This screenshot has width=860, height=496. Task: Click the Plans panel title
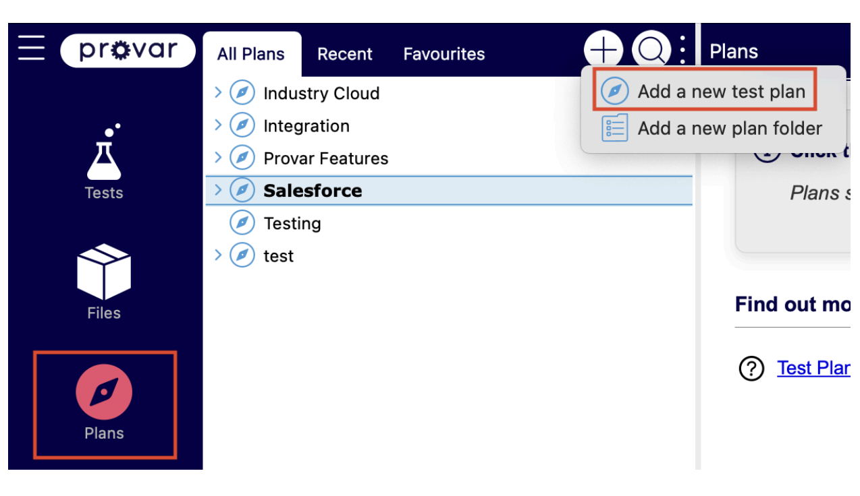click(x=734, y=51)
